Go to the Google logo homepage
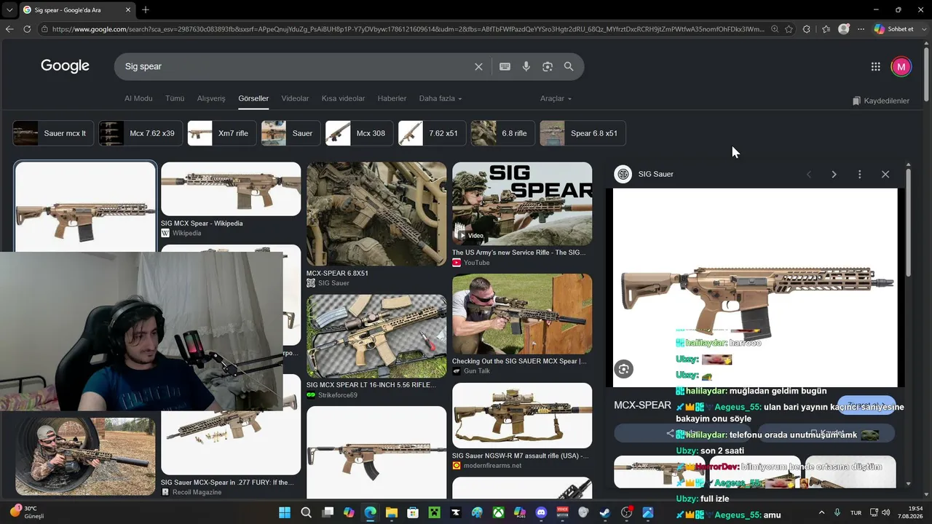The image size is (932, 524). pyautogui.click(x=65, y=66)
